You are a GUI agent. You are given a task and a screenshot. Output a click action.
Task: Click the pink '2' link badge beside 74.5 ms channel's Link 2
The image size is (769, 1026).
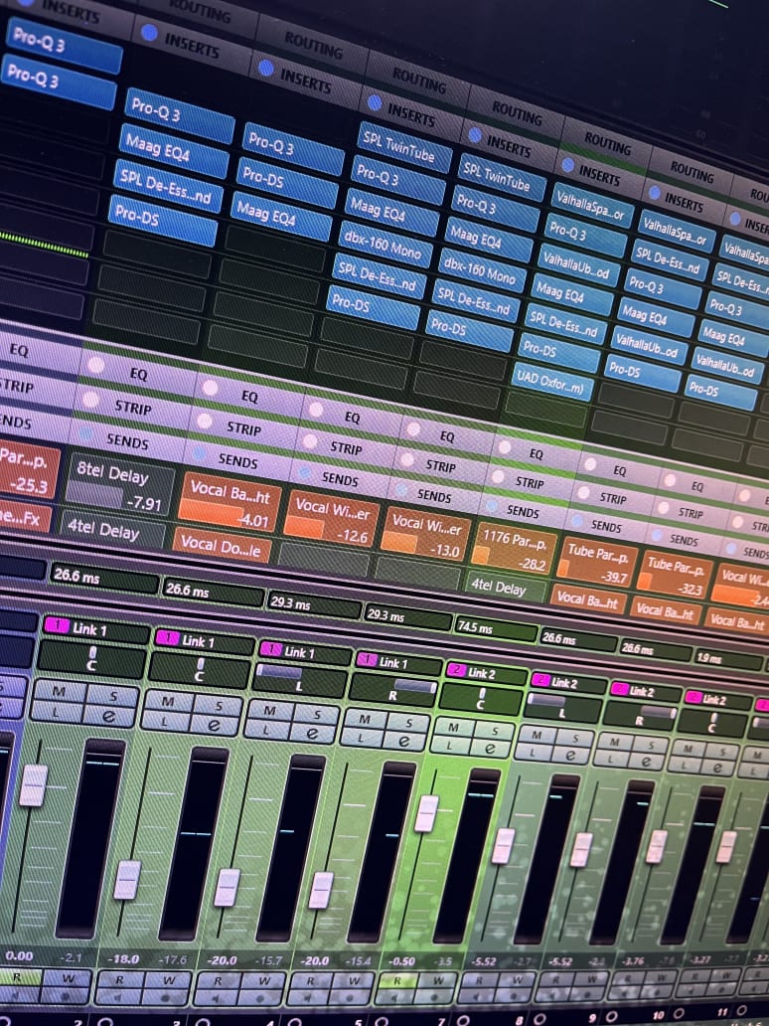coord(456,669)
